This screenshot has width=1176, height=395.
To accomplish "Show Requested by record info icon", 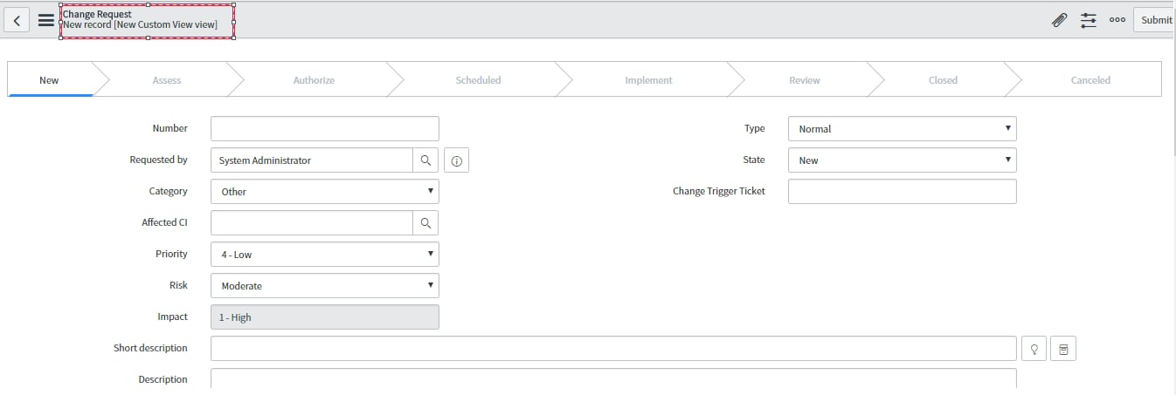I will [x=457, y=160].
